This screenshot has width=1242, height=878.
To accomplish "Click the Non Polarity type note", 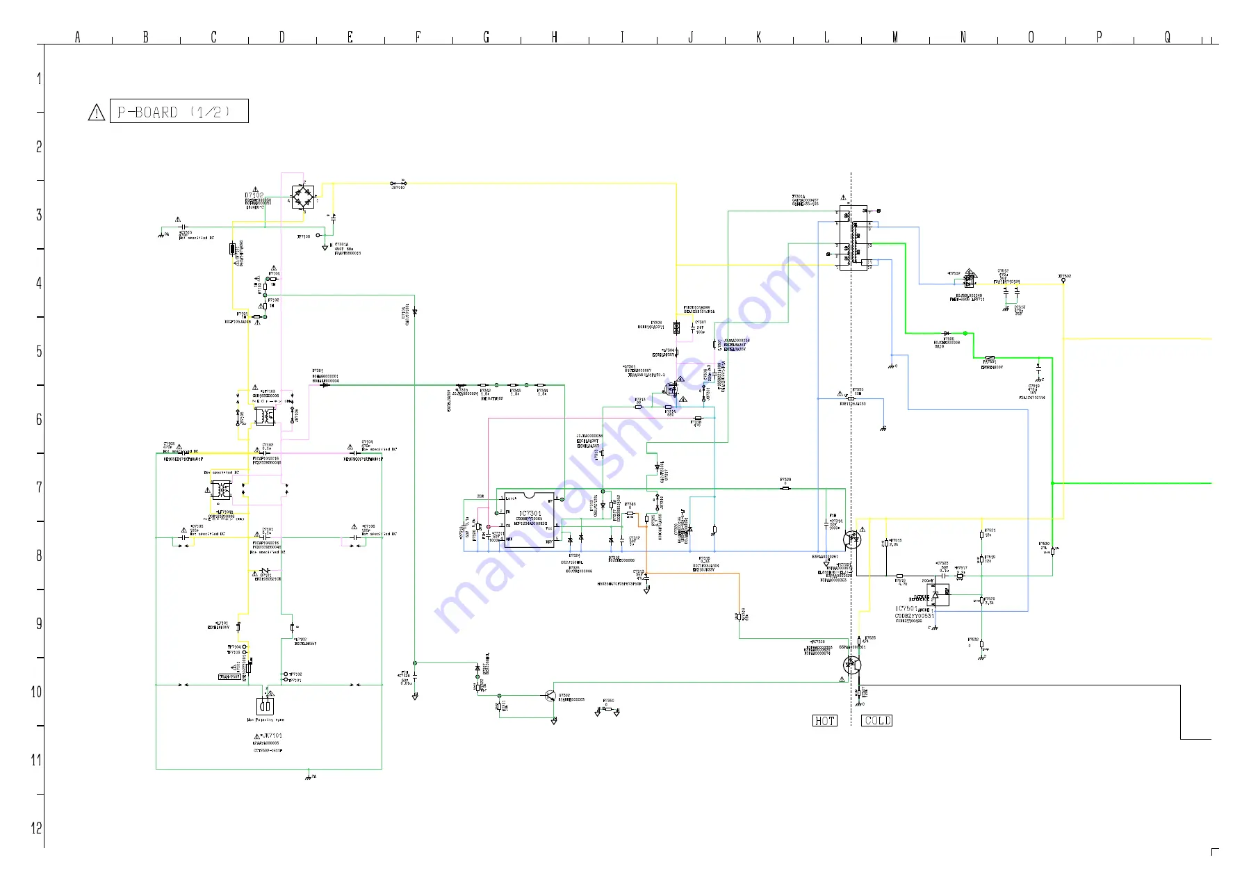I will click(x=265, y=720).
